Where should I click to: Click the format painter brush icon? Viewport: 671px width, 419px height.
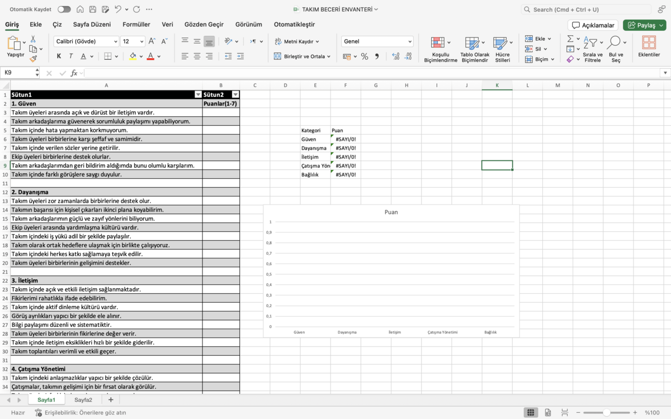[x=33, y=59]
